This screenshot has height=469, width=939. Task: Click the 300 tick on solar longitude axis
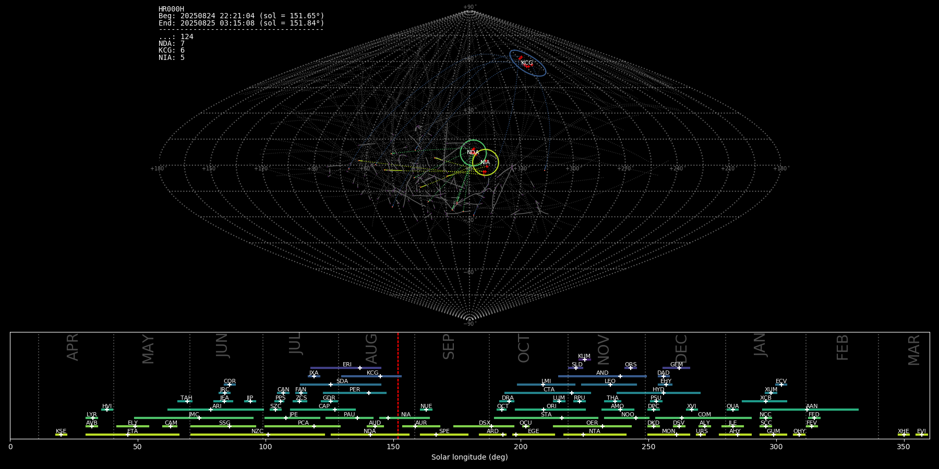[776, 446]
